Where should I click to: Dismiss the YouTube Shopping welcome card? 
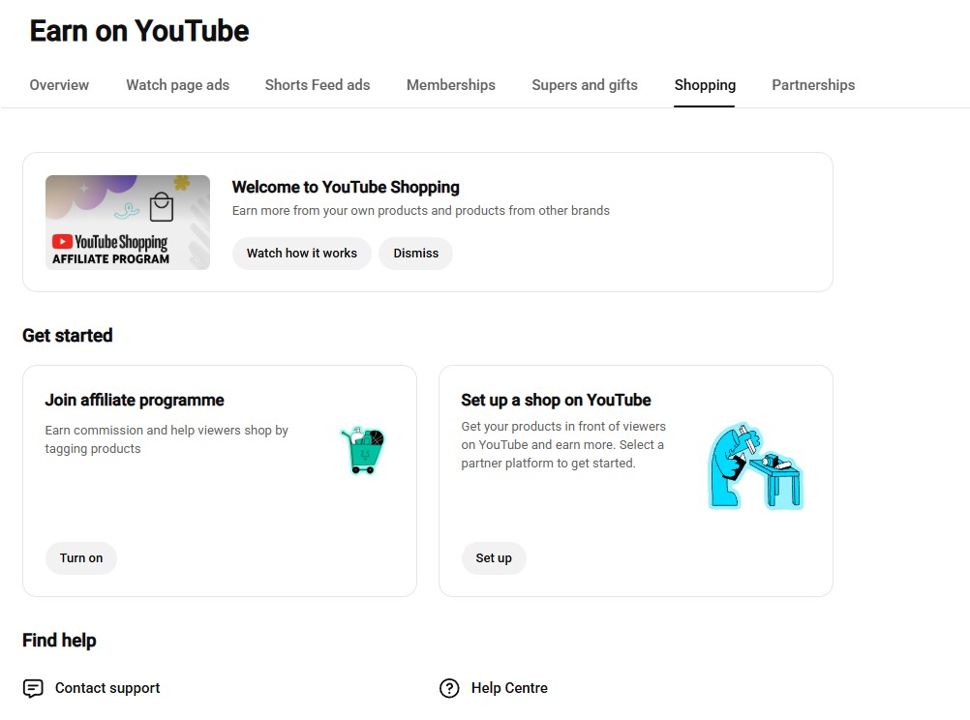coord(415,253)
